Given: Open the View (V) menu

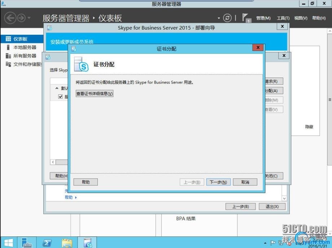Looking at the screenshot, I should click(x=301, y=18).
